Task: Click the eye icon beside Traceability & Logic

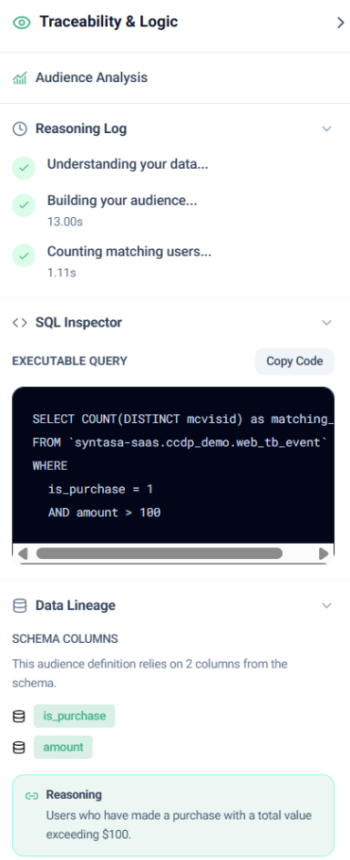Action: click(x=22, y=23)
